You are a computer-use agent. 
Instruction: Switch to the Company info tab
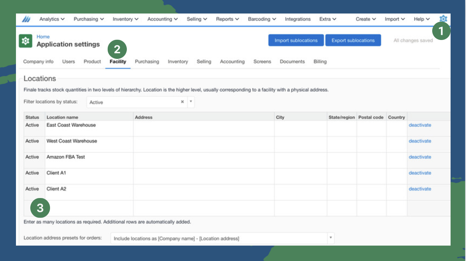38,62
